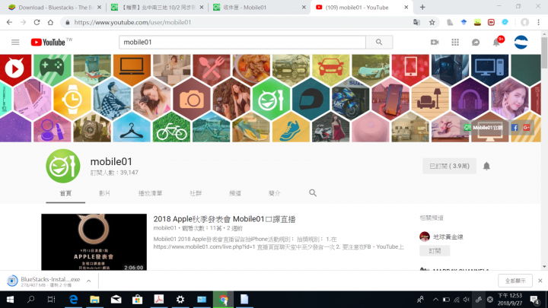Image resolution: width=548 pixels, height=308 pixels.
Task: Open the YouTube hamburger guide menu
Action: [15, 43]
